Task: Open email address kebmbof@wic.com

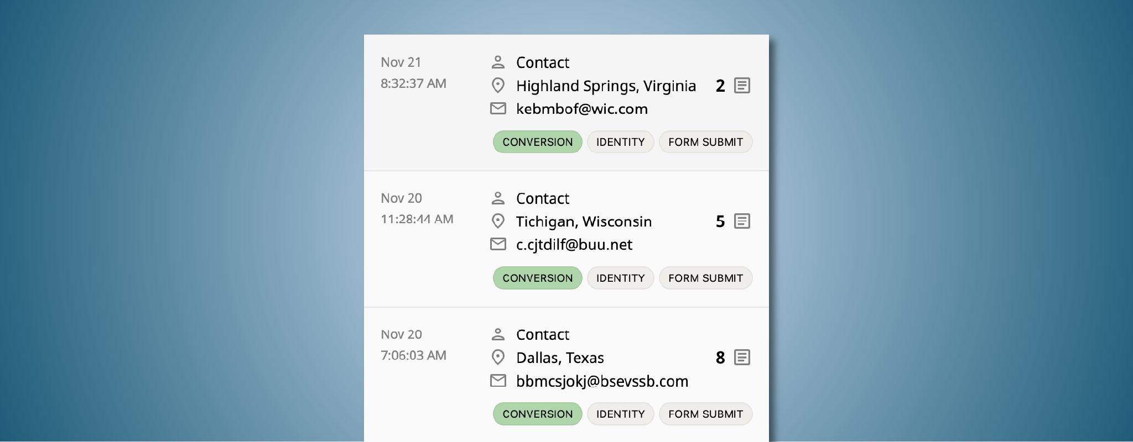Action: (581, 109)
